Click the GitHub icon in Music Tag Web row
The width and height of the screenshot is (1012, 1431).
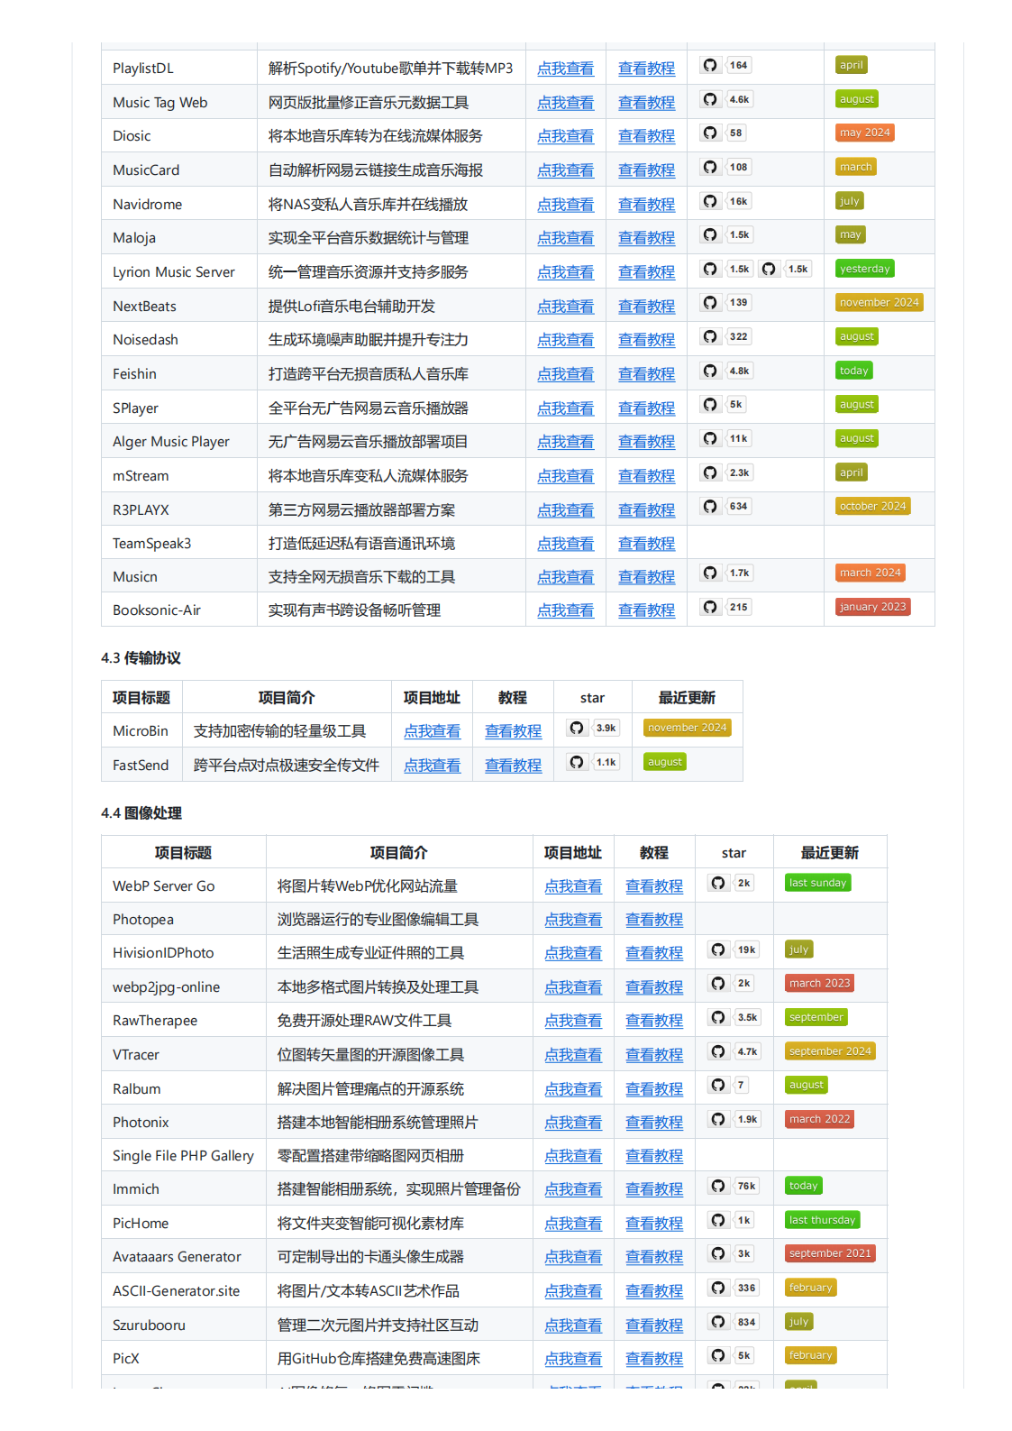pyautogui.click(x=710, y=99)
